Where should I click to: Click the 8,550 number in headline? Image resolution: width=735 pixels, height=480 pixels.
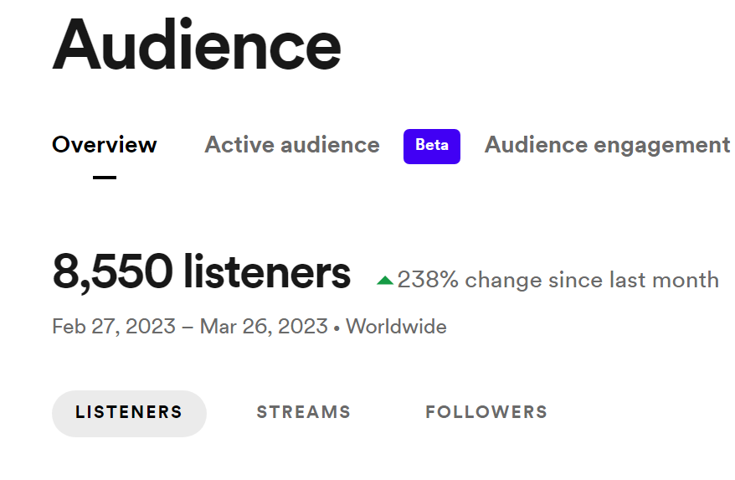[x=112, y=272]
